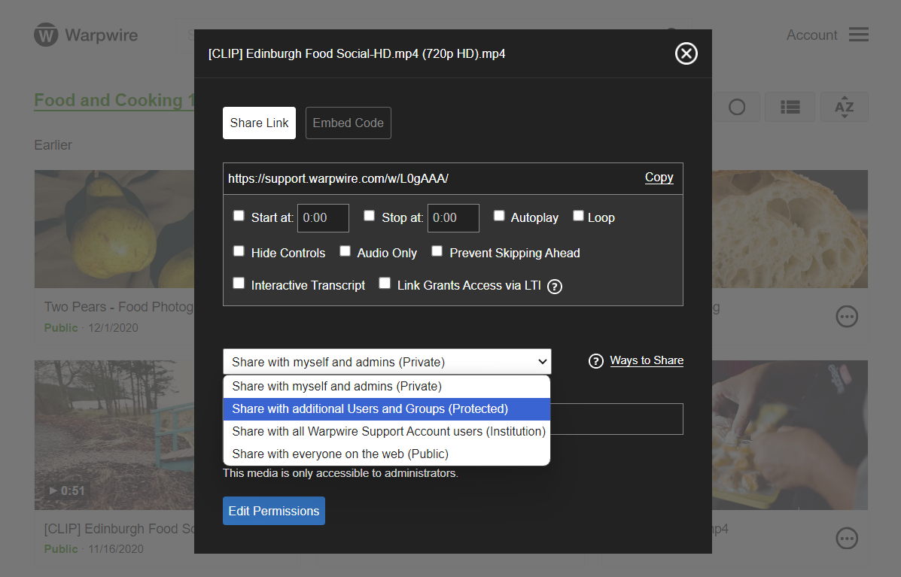Click the circle select-all icon in toolbar
The image size is (901, 577).
(x=737, y=108)
